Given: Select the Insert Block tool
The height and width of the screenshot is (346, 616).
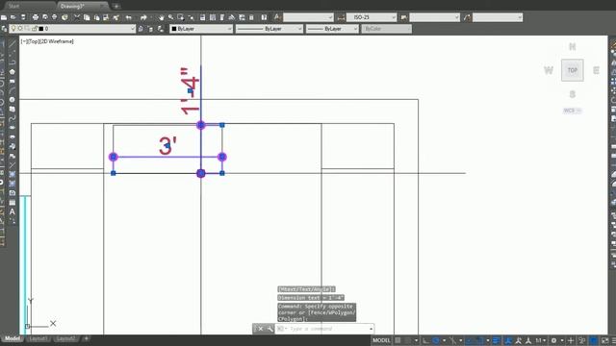Looking at the screenshot, I should click(13, 146).
